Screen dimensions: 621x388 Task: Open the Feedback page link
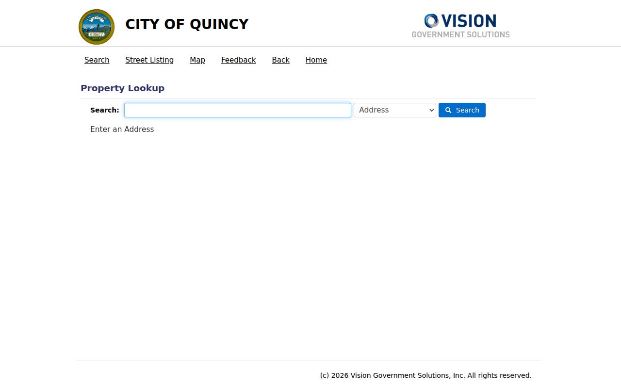[x=238, y=60]
